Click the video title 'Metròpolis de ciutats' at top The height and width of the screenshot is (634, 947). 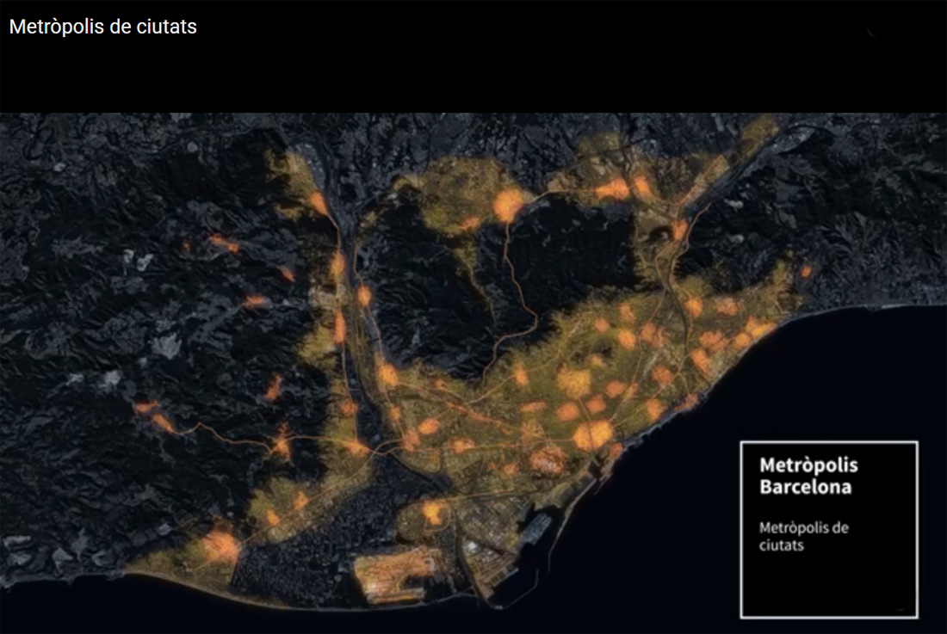point(102,28)
